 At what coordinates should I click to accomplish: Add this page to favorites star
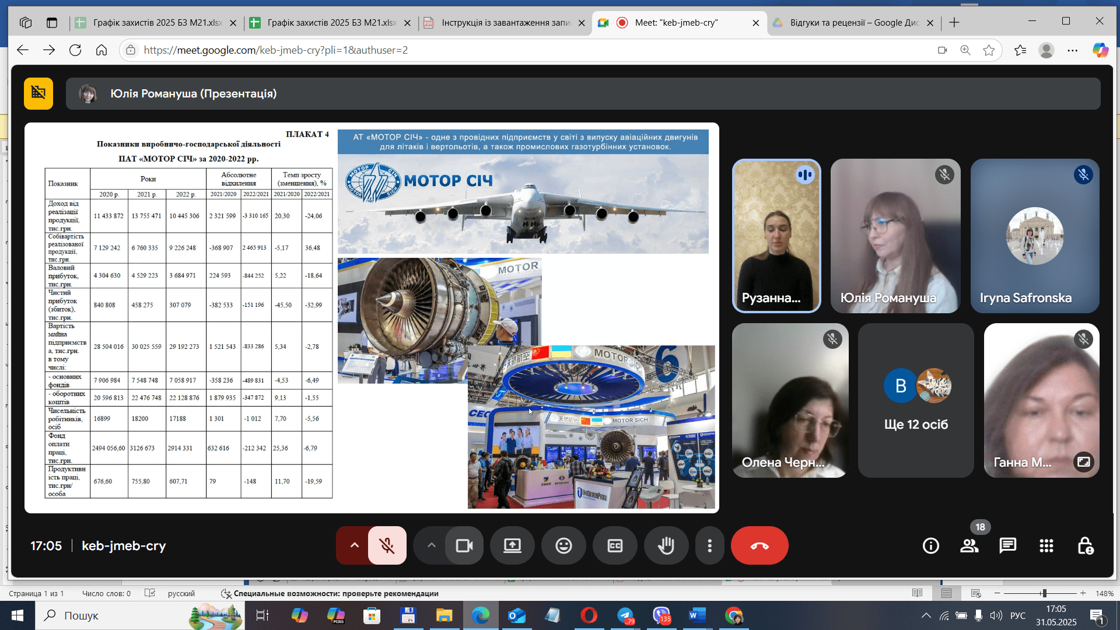pos(989,50)
